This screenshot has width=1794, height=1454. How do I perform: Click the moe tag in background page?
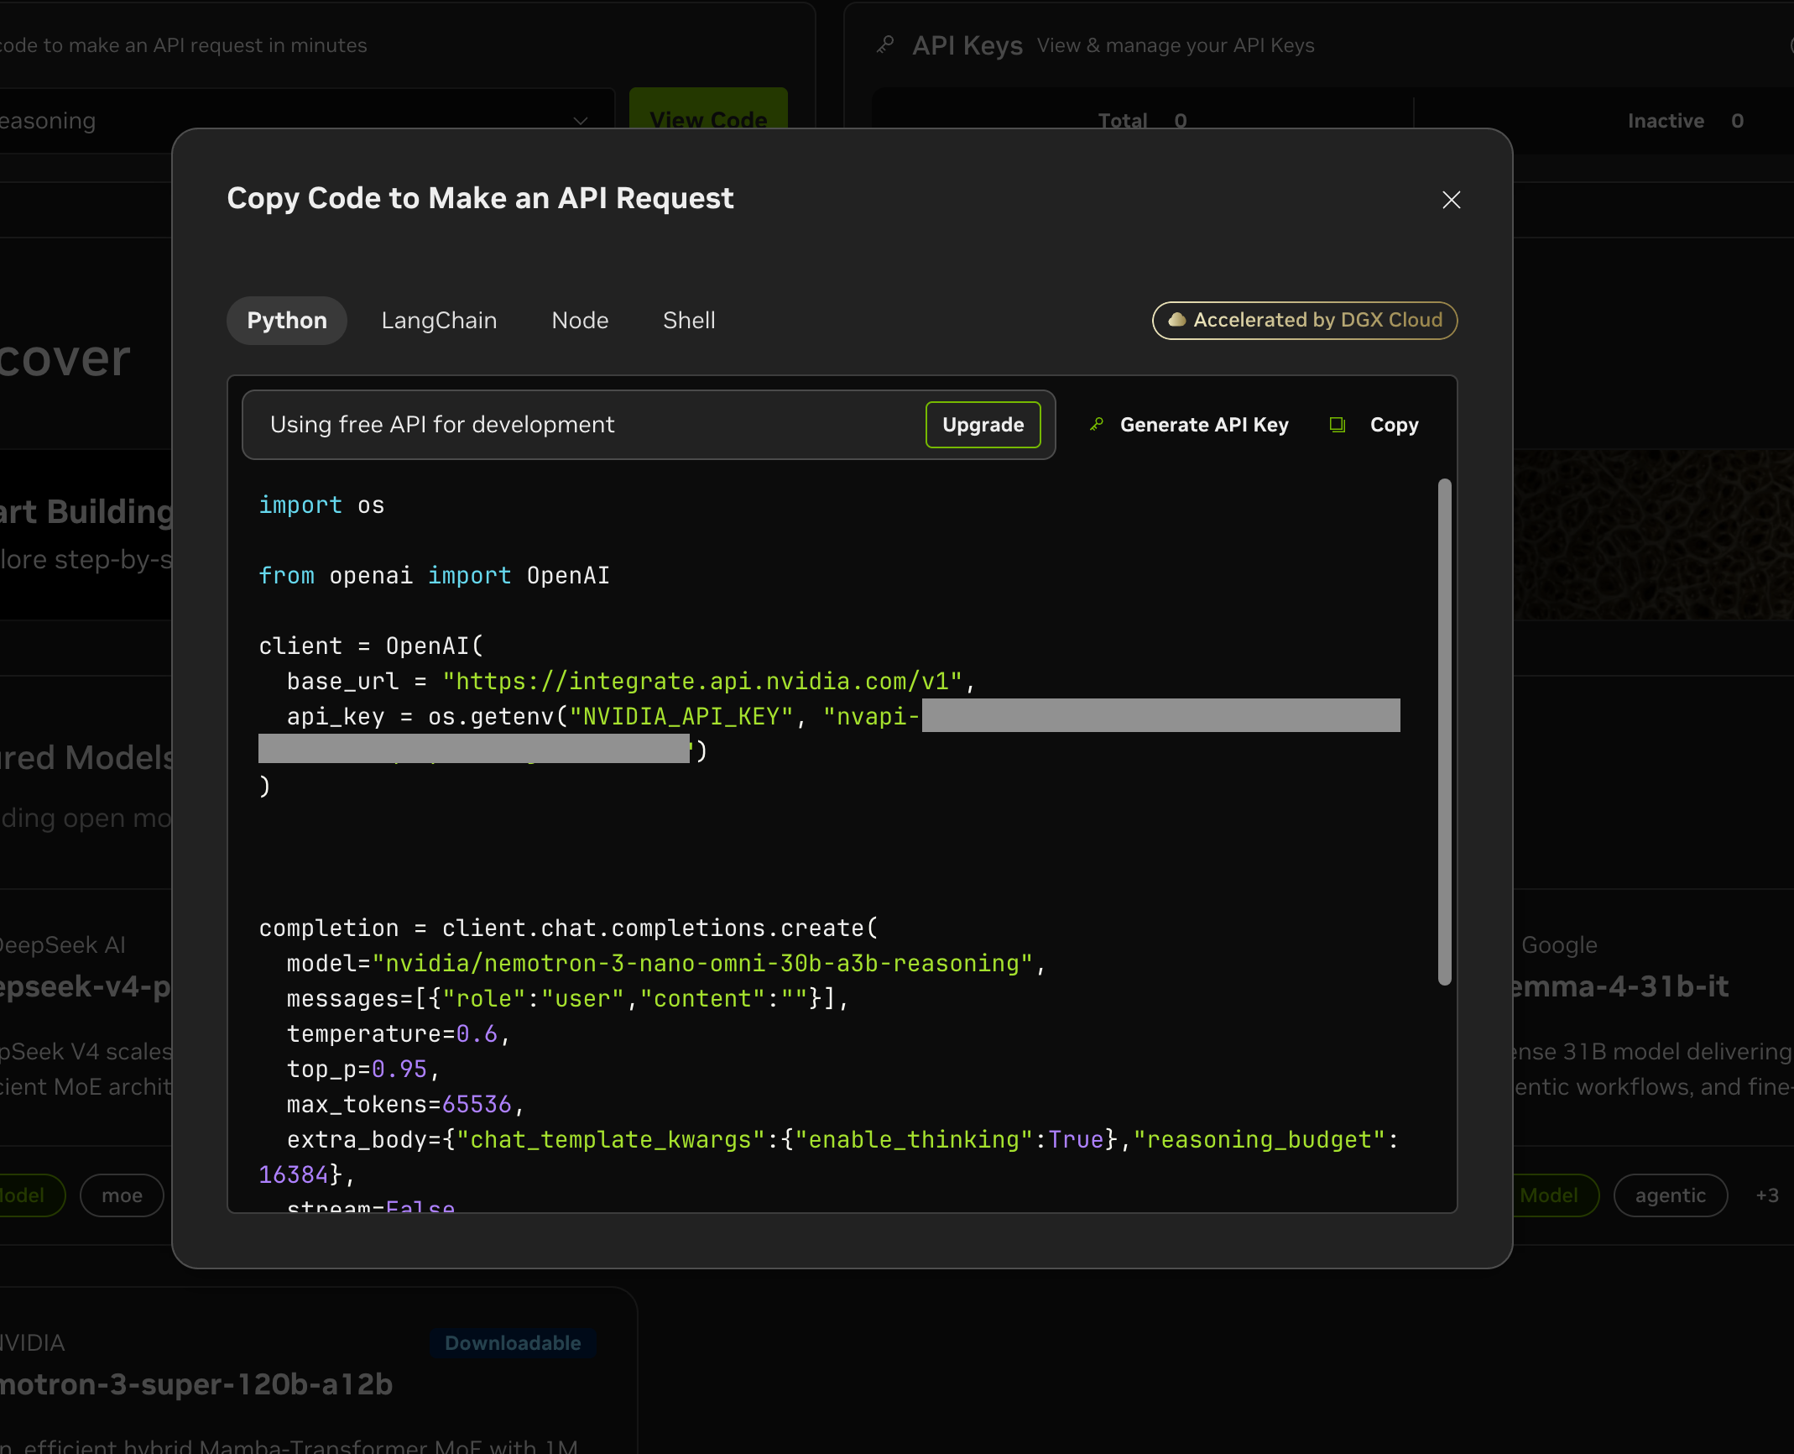122,1195
